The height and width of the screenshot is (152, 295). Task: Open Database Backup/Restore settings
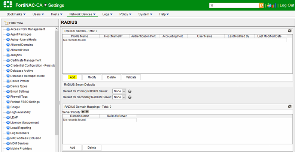27,76
